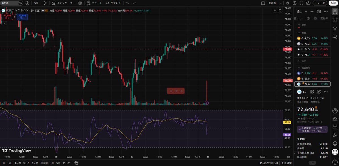Image resolution: width=339 pixels, height=166 pixels.
Task: Open the 5分 interval dropdown
Action: pos(36,3)
